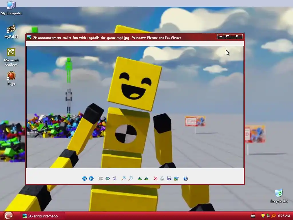293x220 pixels.
Task: Open Picture Viewer help
Action: point(185,178)
